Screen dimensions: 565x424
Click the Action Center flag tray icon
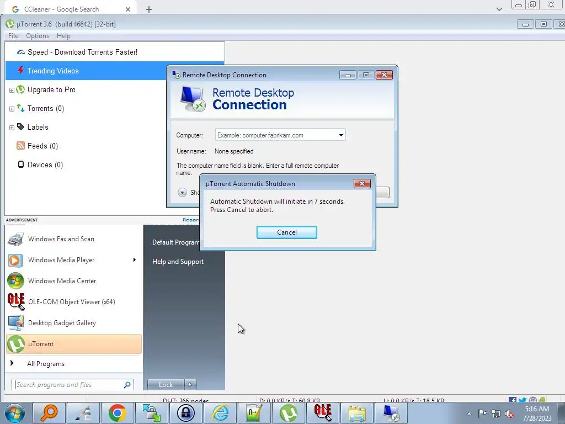[482, 414]
